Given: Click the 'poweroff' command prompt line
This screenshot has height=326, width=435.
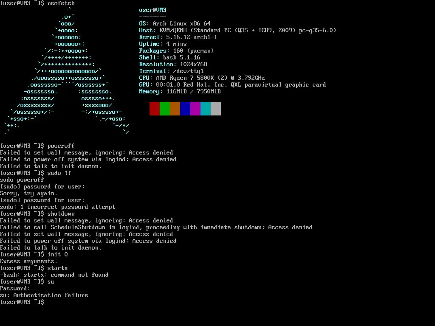Looking at the screenshot, I should click(x=37, y=146).
